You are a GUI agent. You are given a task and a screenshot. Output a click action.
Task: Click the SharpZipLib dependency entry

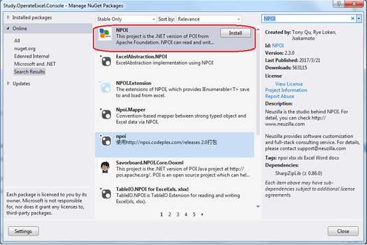point(299,173)
